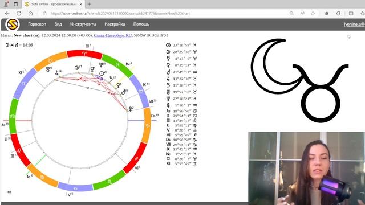This screenshot has width=365, height=205.
Task: Activate Read aloud icon
Action: pos(302,13)
